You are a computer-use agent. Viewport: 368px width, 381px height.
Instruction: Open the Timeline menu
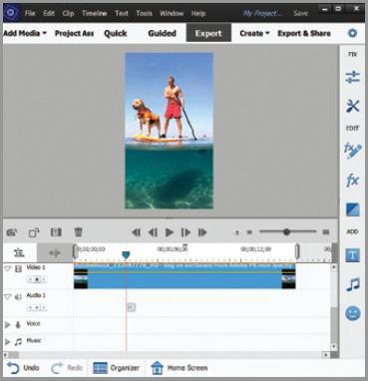coord(95,13)
